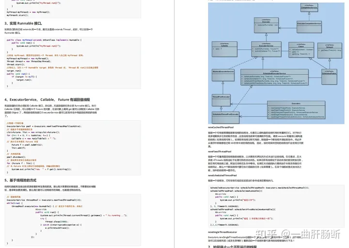Image resolution: width=349 pixels, height=248 pixels.
Task: Click the paragraph under the newCachedThreadPool subheading
Action: [255, 139]
